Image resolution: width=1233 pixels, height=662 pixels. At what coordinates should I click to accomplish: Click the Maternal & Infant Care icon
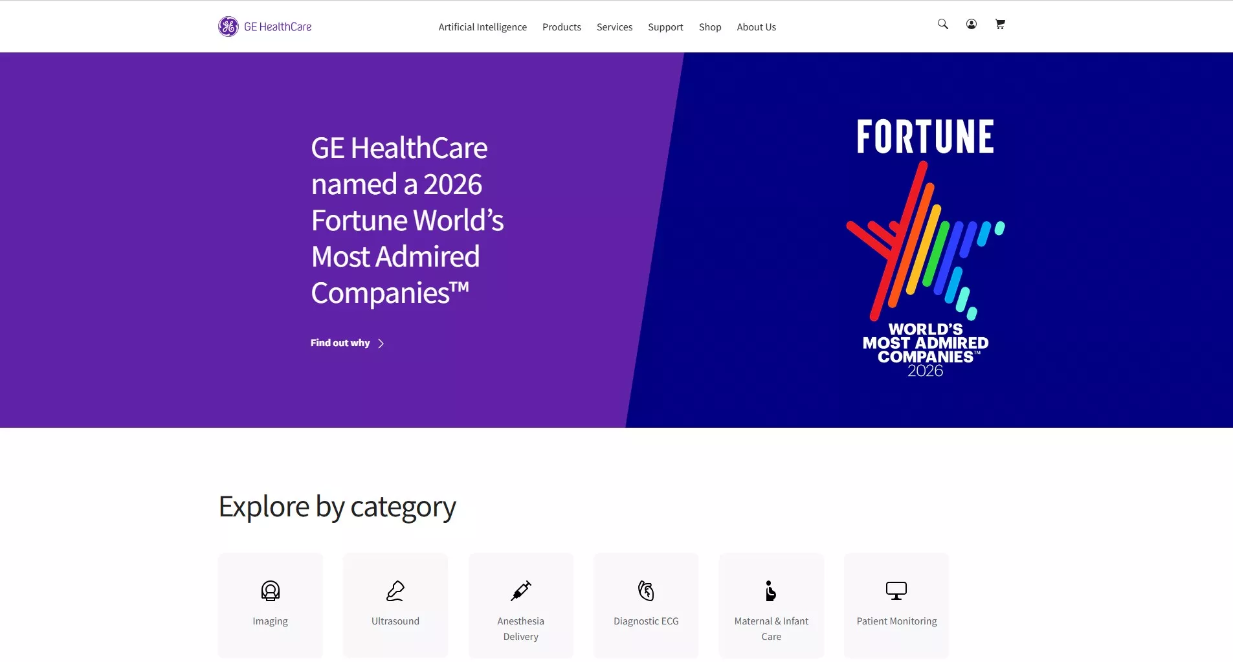(770, 591)
